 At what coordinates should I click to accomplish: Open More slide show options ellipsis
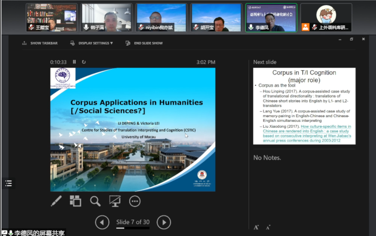click(x=135, y=201)
